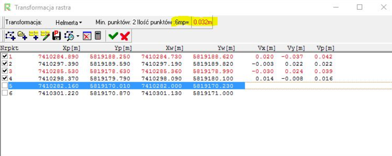Click the Yp[m] column header
392x156 pixels.
tap(123, 48)
